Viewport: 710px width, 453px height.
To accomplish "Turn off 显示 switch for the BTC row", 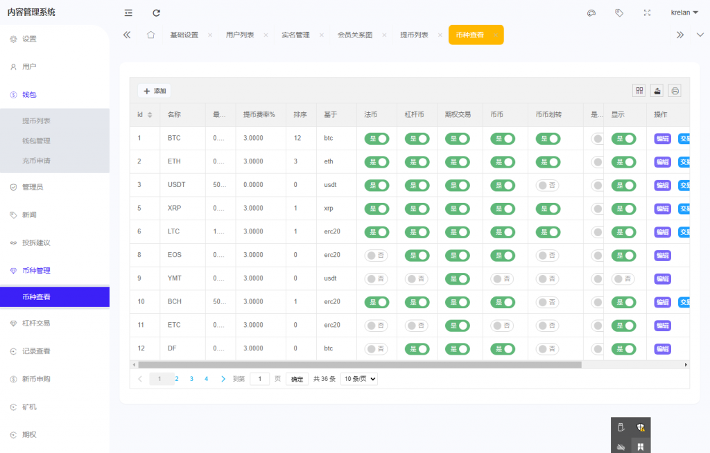I will 623,139.
